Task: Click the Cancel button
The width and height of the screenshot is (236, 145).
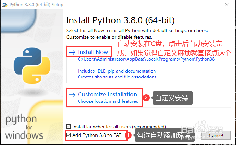Action: click(x=216, y=135)
